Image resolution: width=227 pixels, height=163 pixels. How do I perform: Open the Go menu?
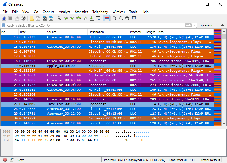click(x=36, y=12)
